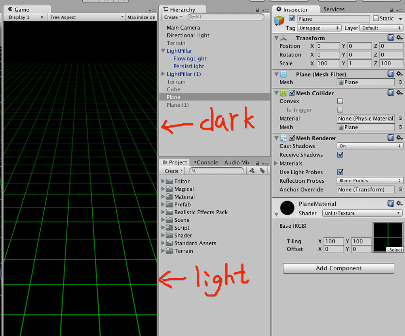Open the Cast Shadows dropdown

369,146
